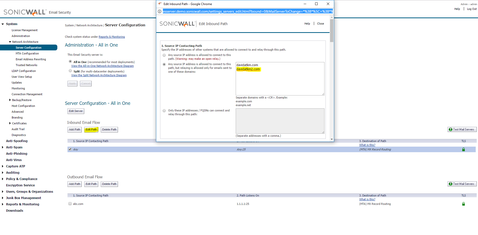This screenshot has height=235, width=478.
Task: Click Close link in Edit Inbound Path popup
Action: pyautogui.click(x=320, y=24)
